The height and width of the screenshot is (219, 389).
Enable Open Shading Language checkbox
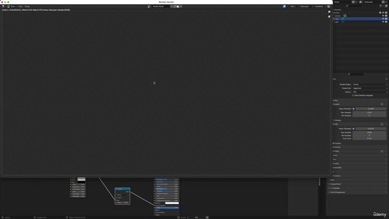pos(353,96)
